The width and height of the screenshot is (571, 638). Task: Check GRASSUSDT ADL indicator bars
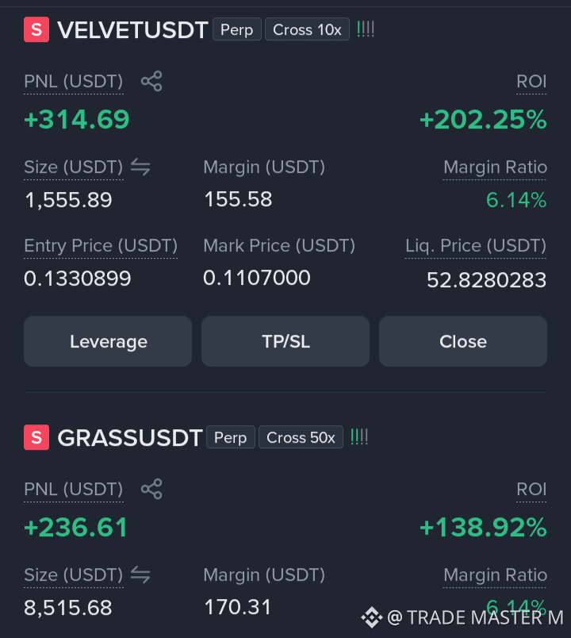click(359, 437)
